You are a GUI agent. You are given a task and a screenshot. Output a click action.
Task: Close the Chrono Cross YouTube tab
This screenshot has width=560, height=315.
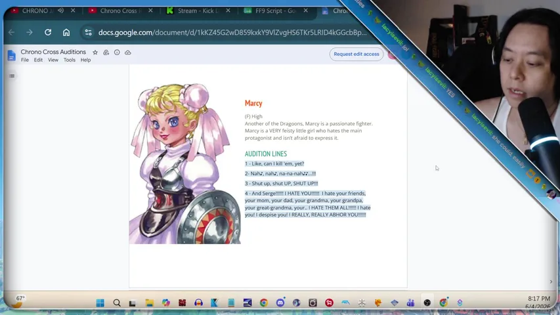click(150, 10)
